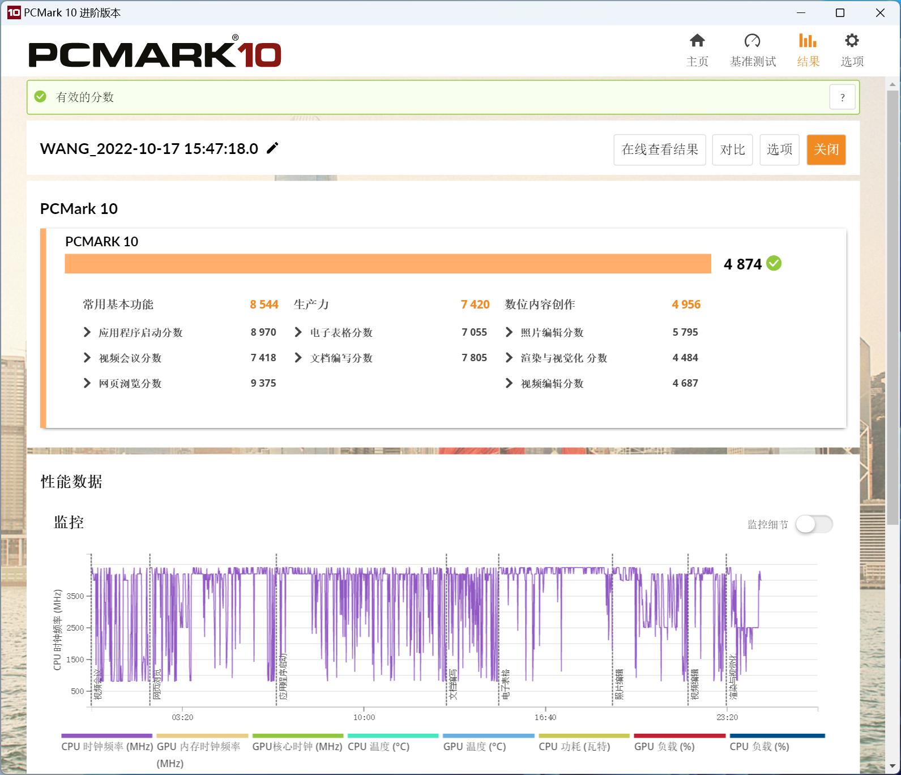Click the green checkmark next to 4 874
The height and width of the screenshot is (775, 901).
(774, 263)
